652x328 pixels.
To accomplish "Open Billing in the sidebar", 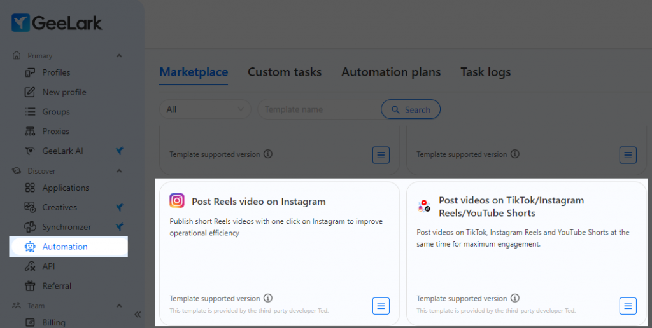I will pos(53,323).
